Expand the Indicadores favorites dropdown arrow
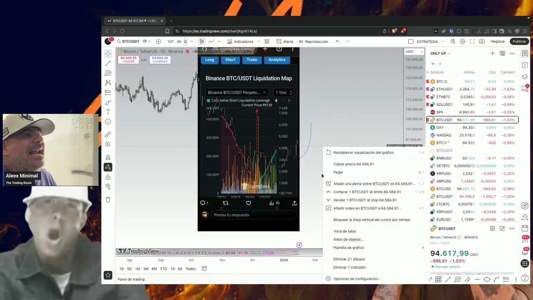 pos(259,41)
